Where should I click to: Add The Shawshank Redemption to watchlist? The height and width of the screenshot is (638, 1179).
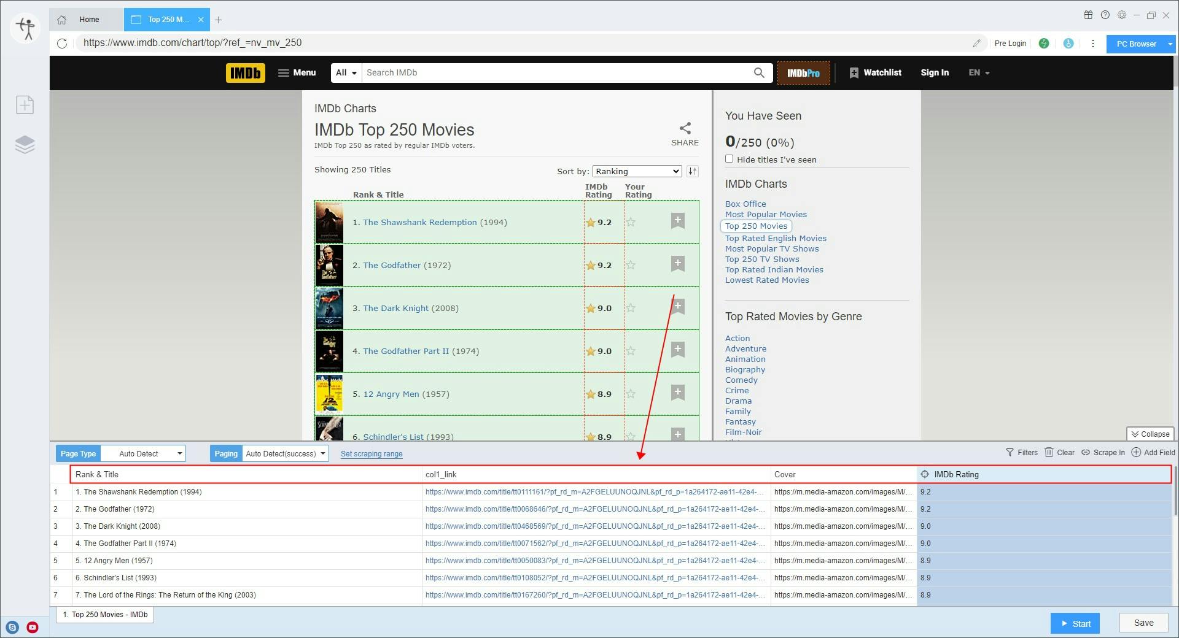(677, 221)
